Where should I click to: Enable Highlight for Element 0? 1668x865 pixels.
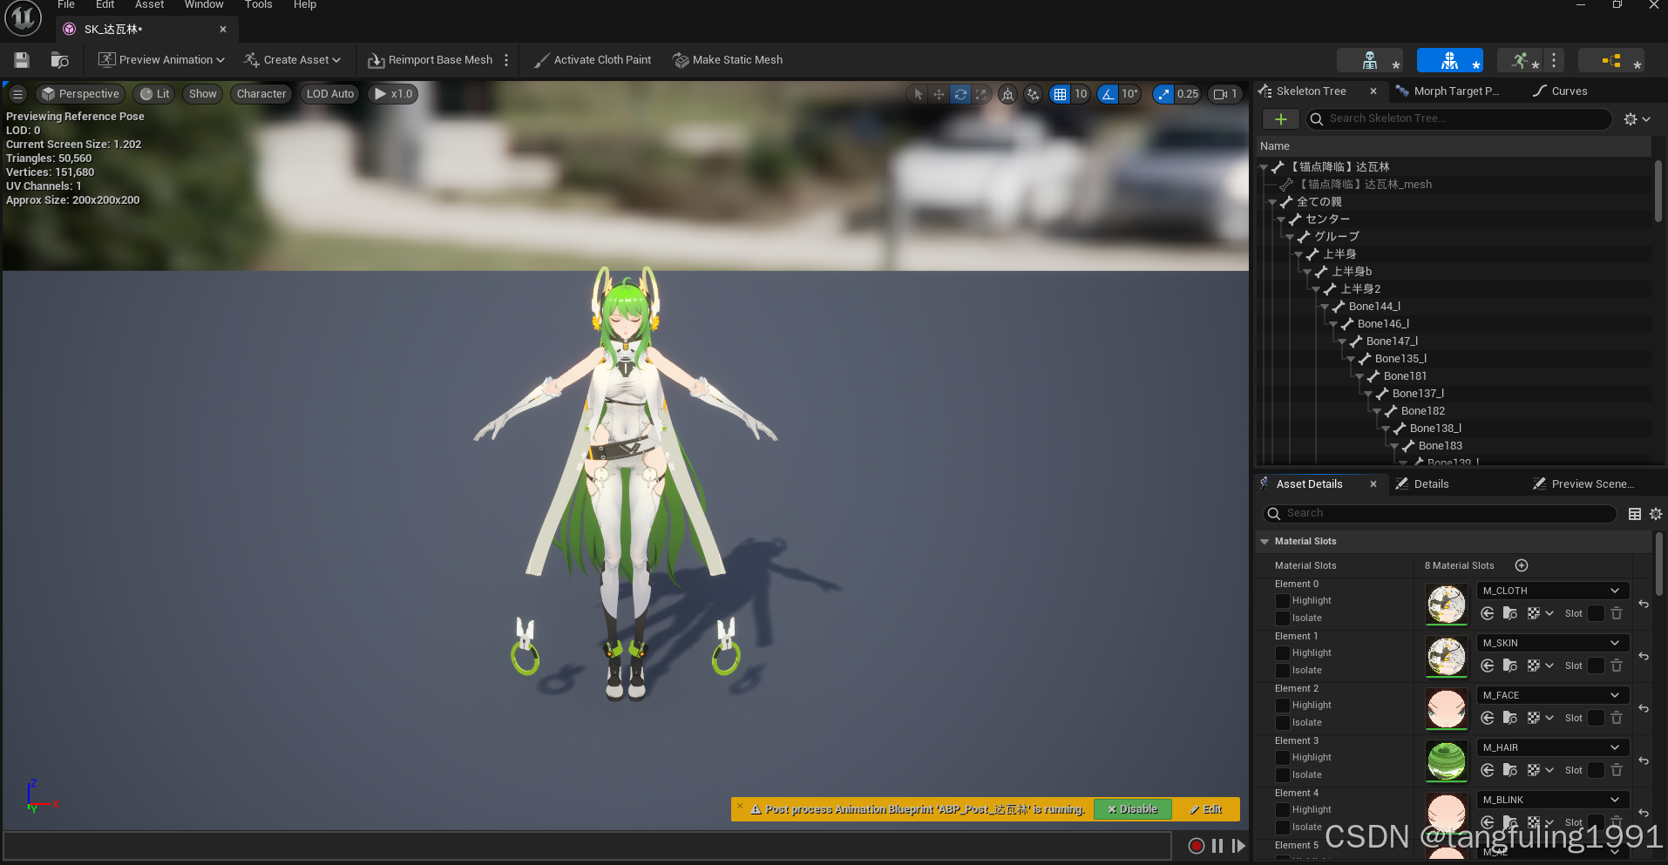click(1282, 601)
